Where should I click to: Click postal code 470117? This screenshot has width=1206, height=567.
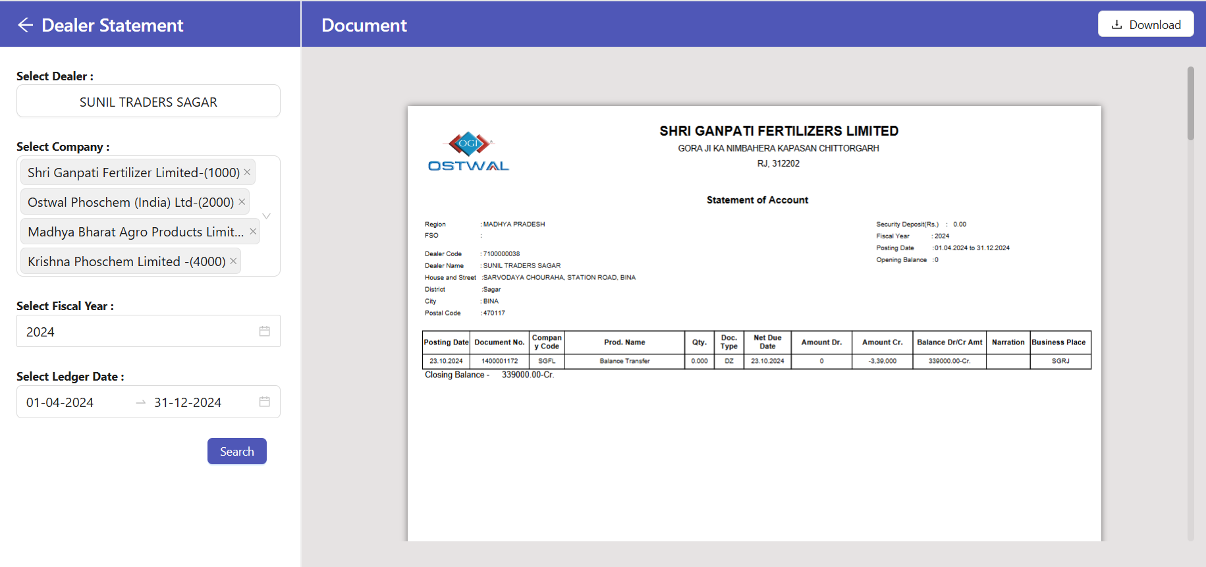point(494,313)
